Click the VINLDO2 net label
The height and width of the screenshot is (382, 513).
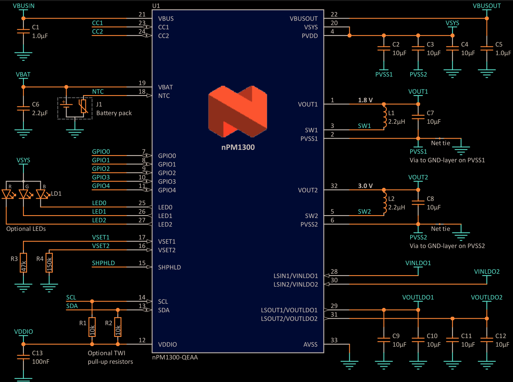pyautogui.click(x=487, y=272)
